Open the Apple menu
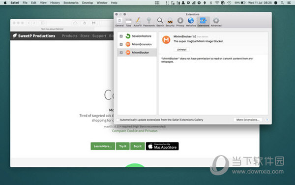 click(x=5, y=2)
